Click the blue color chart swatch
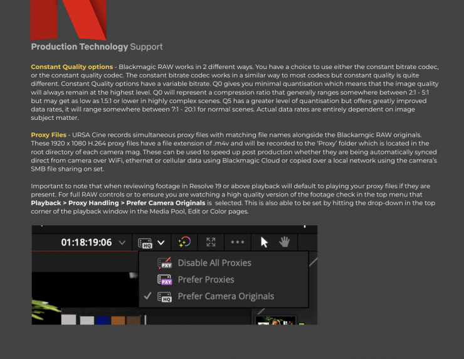Image resolution: width=464 pixels, height=359 pixels. point(103,320)
